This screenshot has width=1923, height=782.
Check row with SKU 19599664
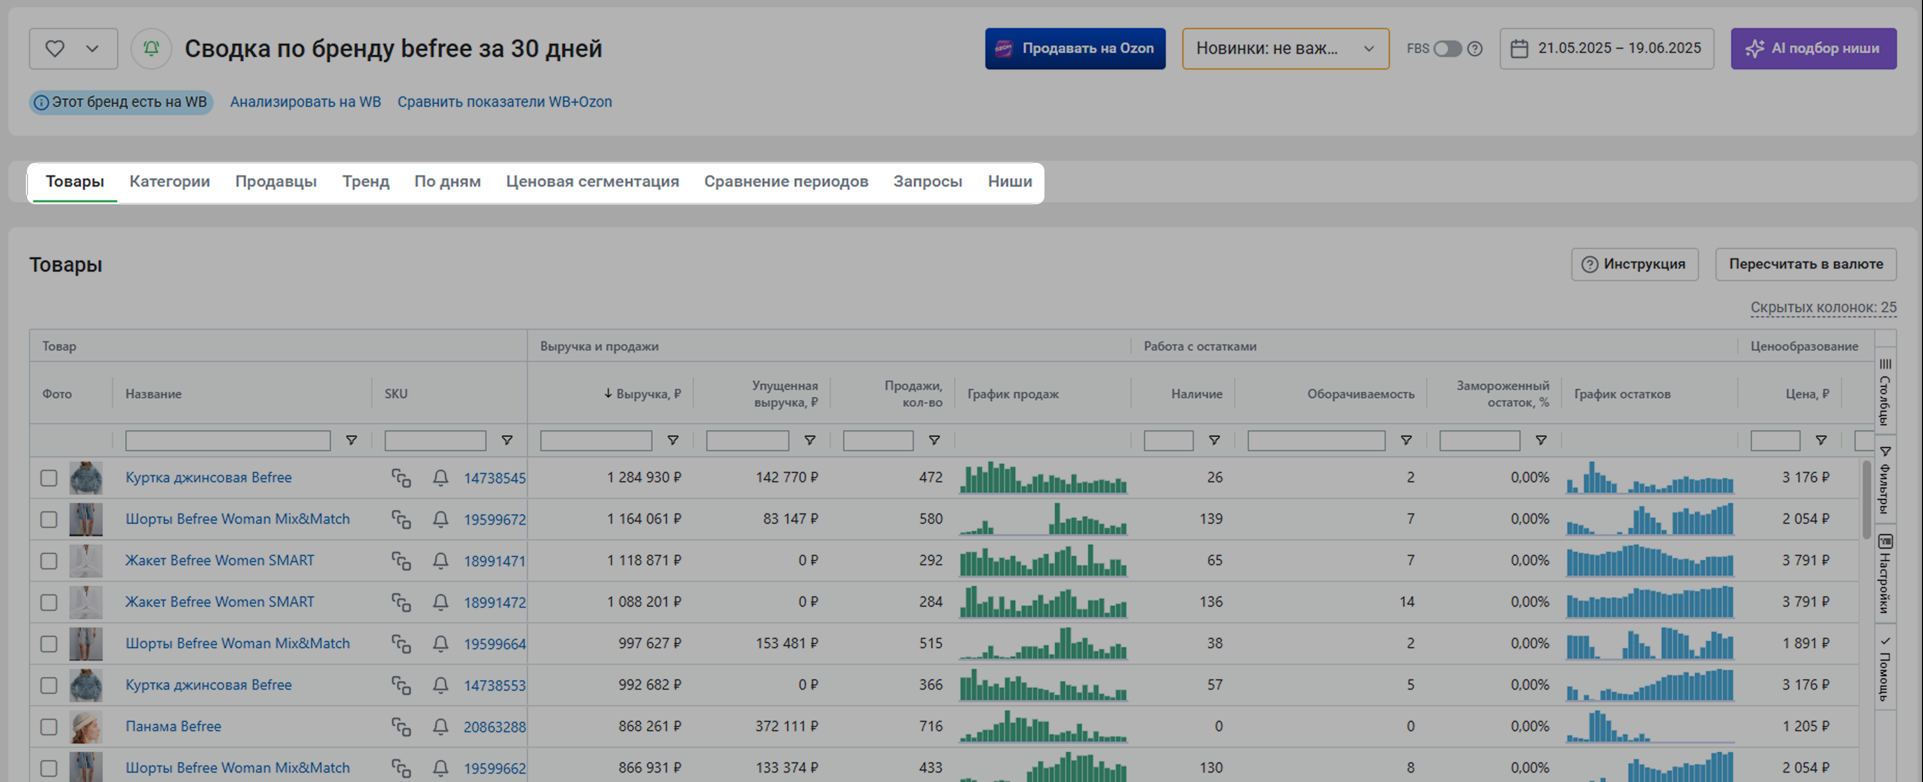pos(49,644)
